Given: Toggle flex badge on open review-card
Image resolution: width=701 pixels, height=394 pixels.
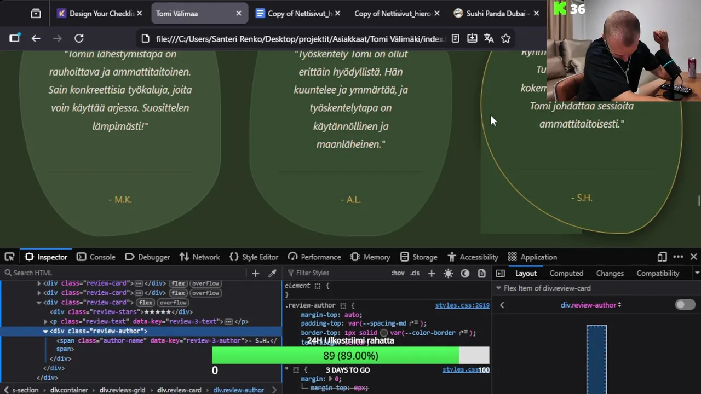Looking at the screenshot, I should point(146,303).
